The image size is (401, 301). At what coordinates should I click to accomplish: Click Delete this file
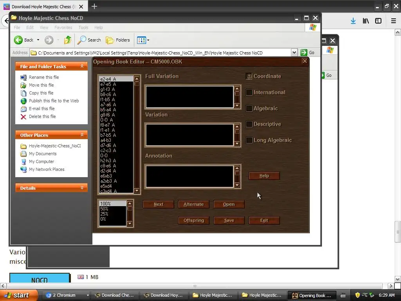click(42, 116)
